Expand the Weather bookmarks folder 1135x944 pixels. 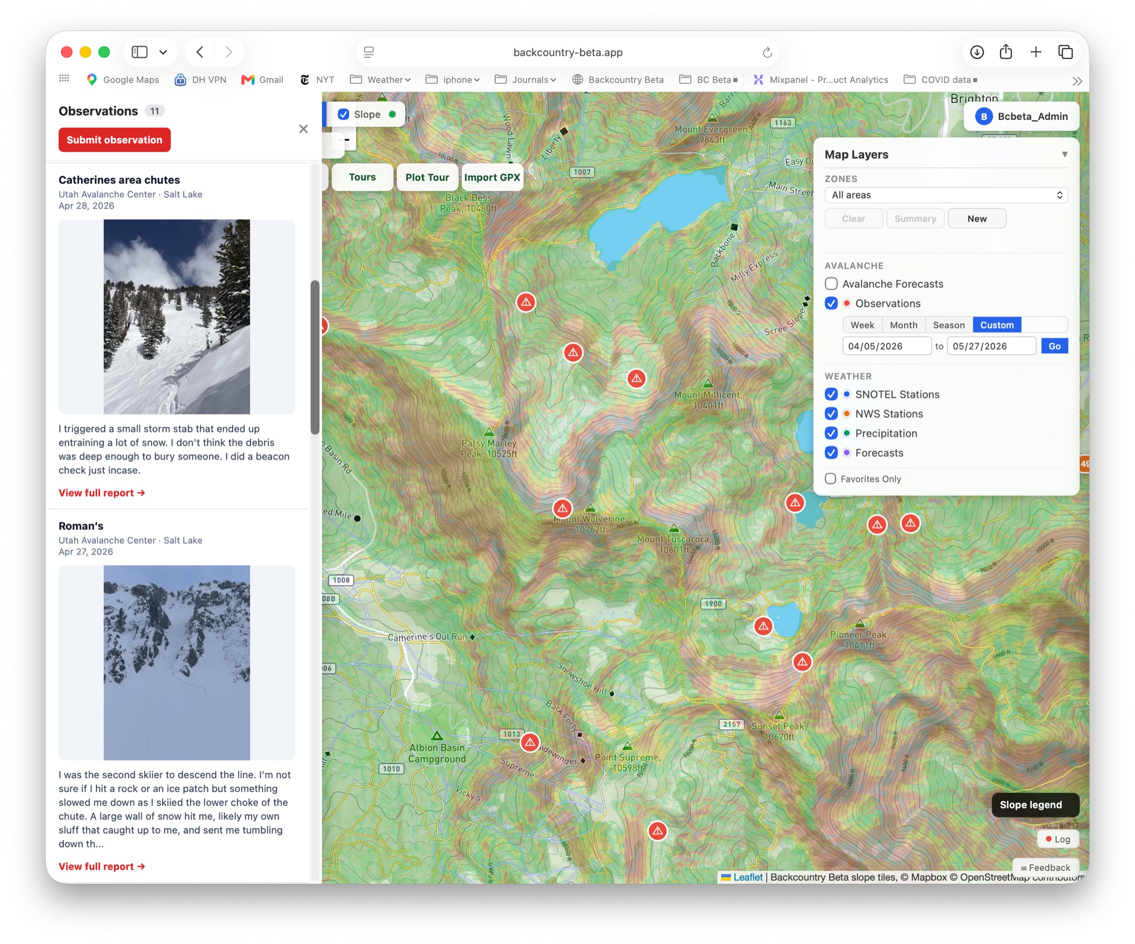pyautogui.click(x=381, y=79)
